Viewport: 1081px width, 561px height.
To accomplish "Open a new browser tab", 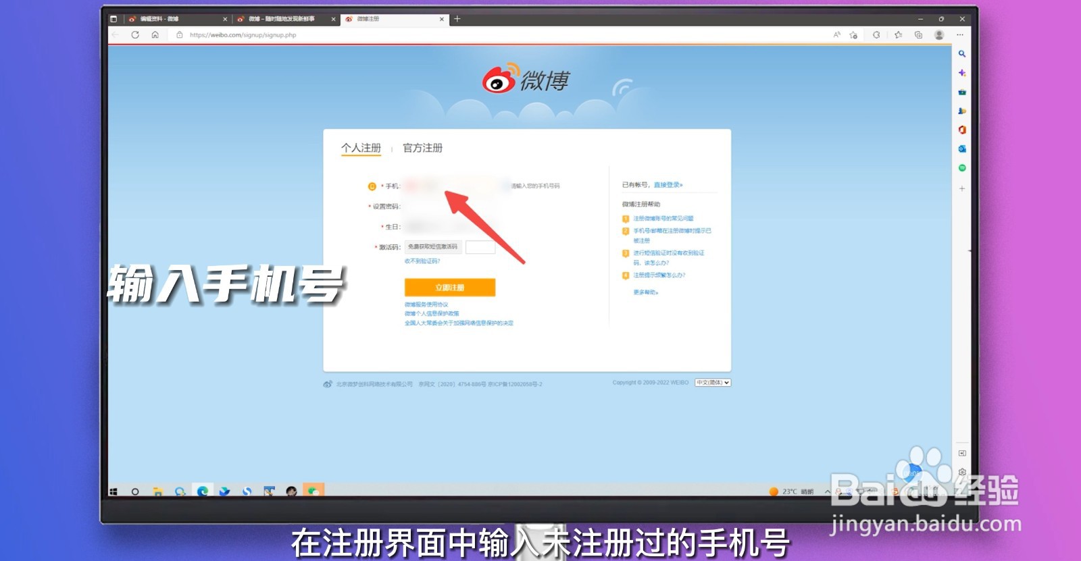I will 457,19.
